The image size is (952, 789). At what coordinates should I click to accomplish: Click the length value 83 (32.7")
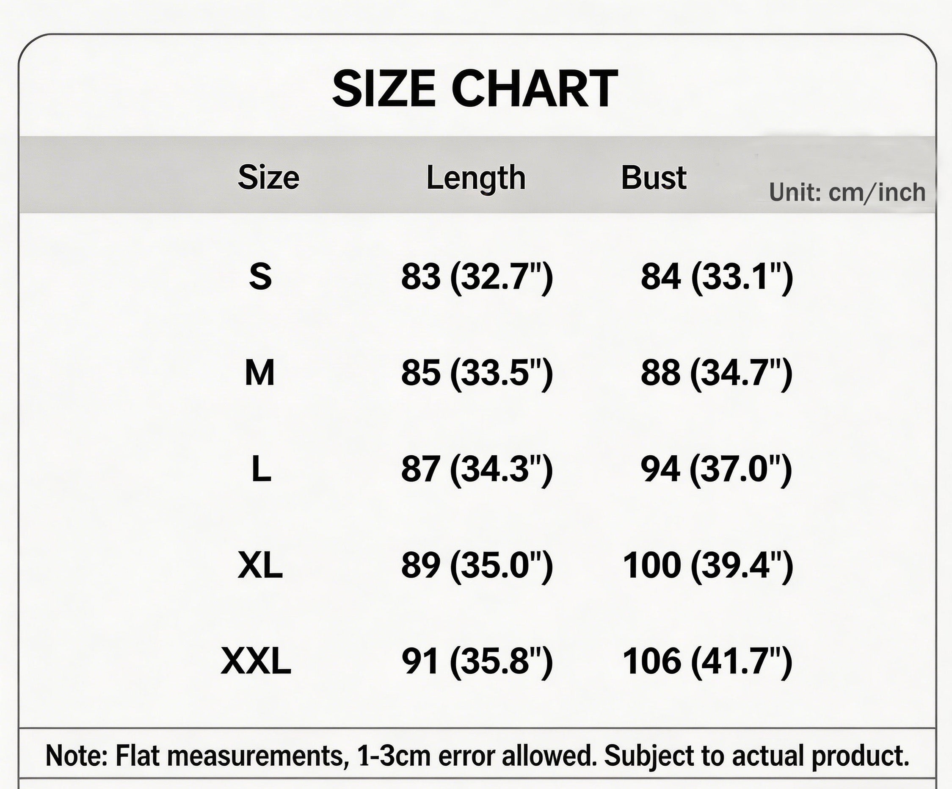[x=477, y=277]
